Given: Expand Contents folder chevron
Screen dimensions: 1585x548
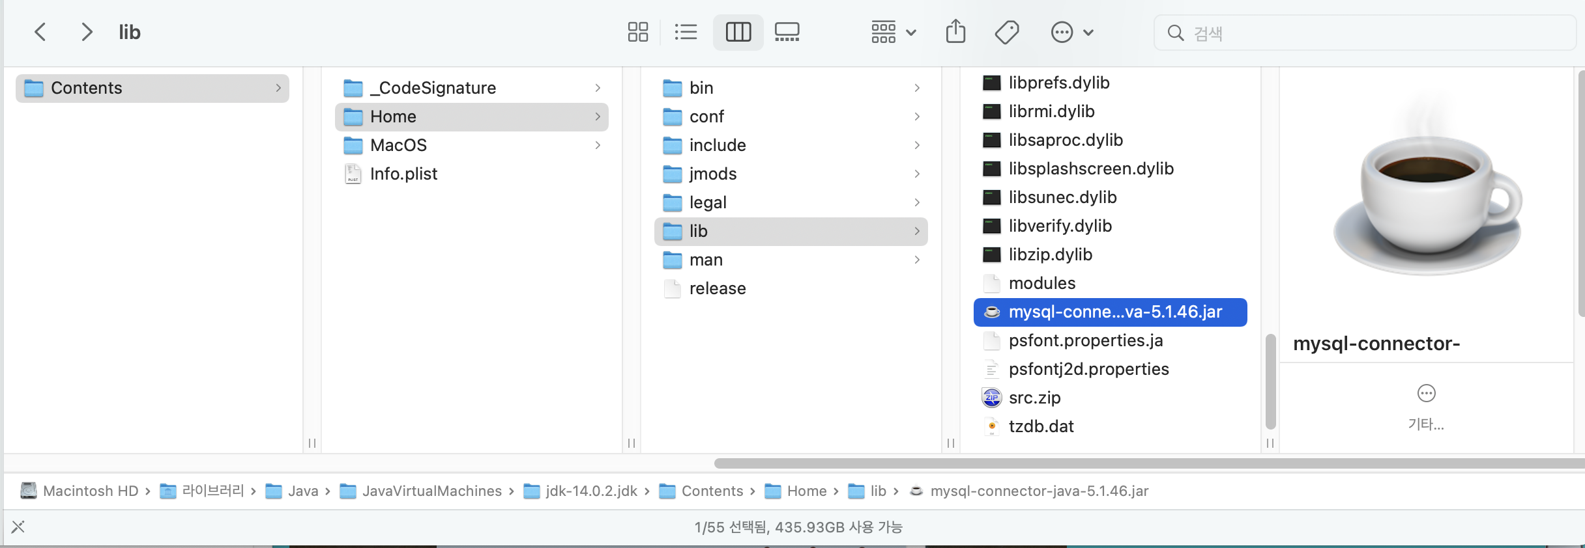Looking at the screenshot, I should coord(278,88).
